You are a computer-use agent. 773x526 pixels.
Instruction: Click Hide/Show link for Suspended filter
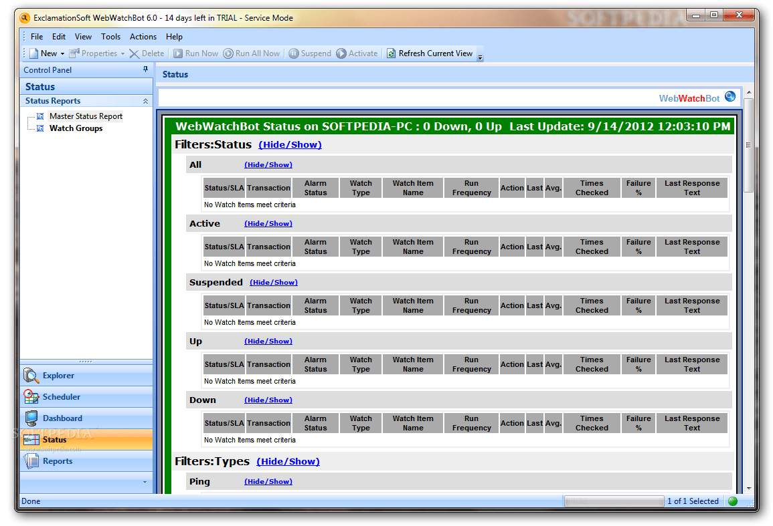(274, 283)
